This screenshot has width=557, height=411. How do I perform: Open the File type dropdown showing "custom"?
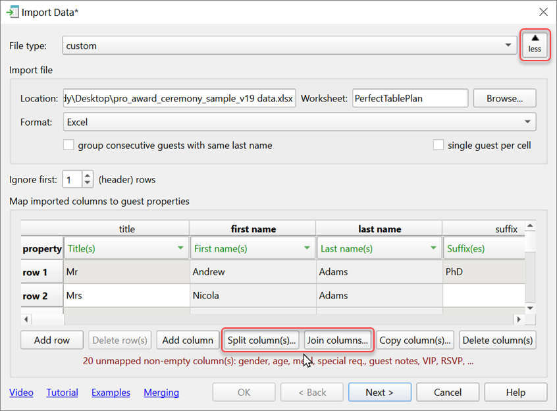(508, 45)
